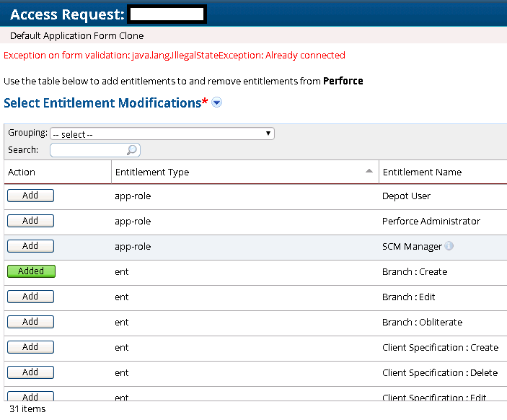The image size is (507, 420).
Task: Select the Perforce Administrator name cell
Action: coord(431,222)
